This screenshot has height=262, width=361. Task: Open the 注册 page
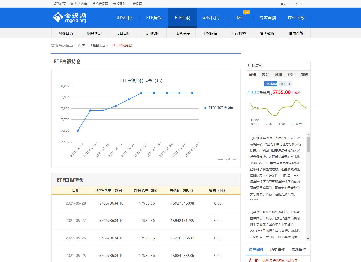point(300,4)
